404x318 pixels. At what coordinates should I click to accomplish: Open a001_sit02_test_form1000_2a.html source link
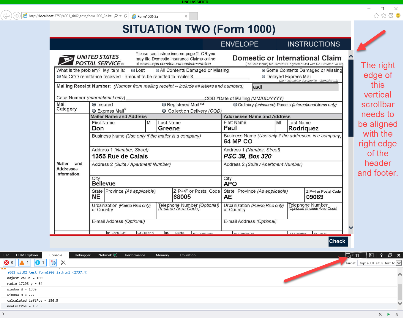coord(47,272)
